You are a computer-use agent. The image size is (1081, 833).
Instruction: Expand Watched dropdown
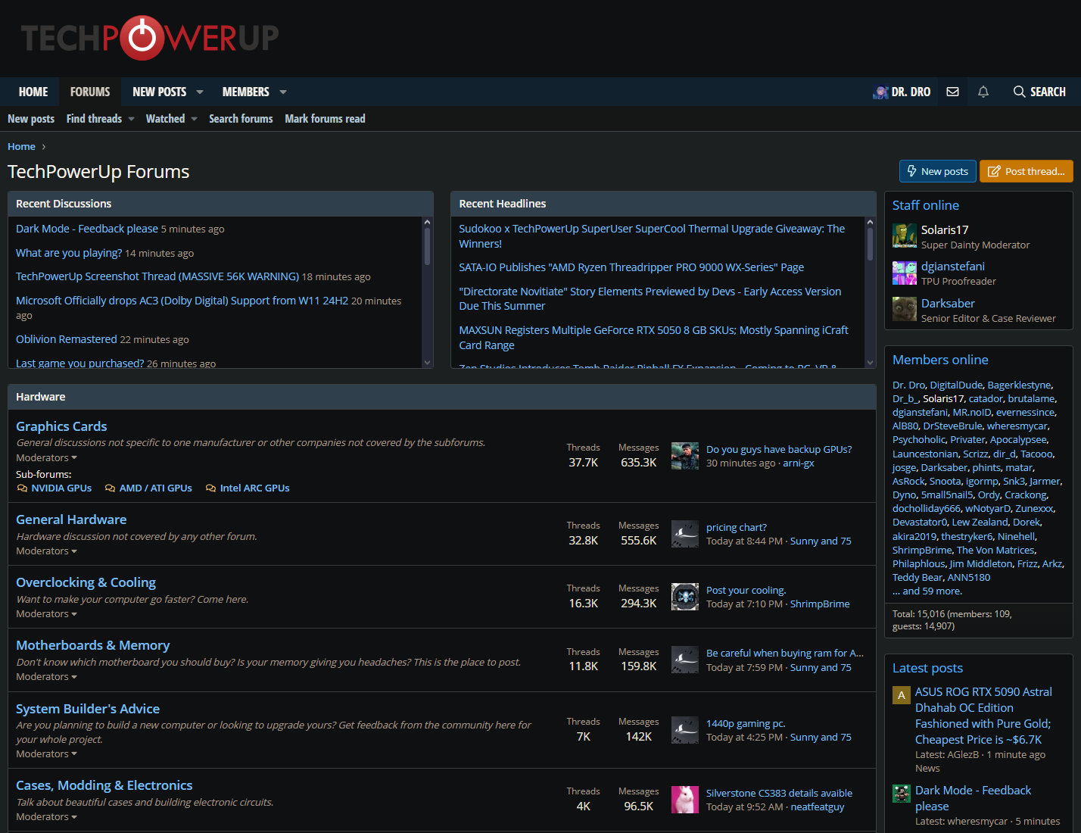tap(194, 119)
